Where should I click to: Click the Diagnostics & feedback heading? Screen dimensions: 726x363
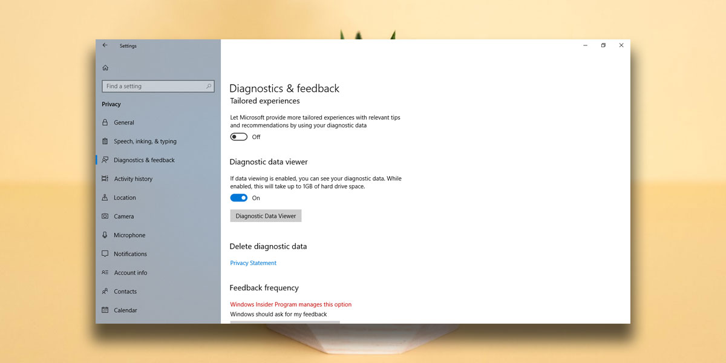[284, 88]
